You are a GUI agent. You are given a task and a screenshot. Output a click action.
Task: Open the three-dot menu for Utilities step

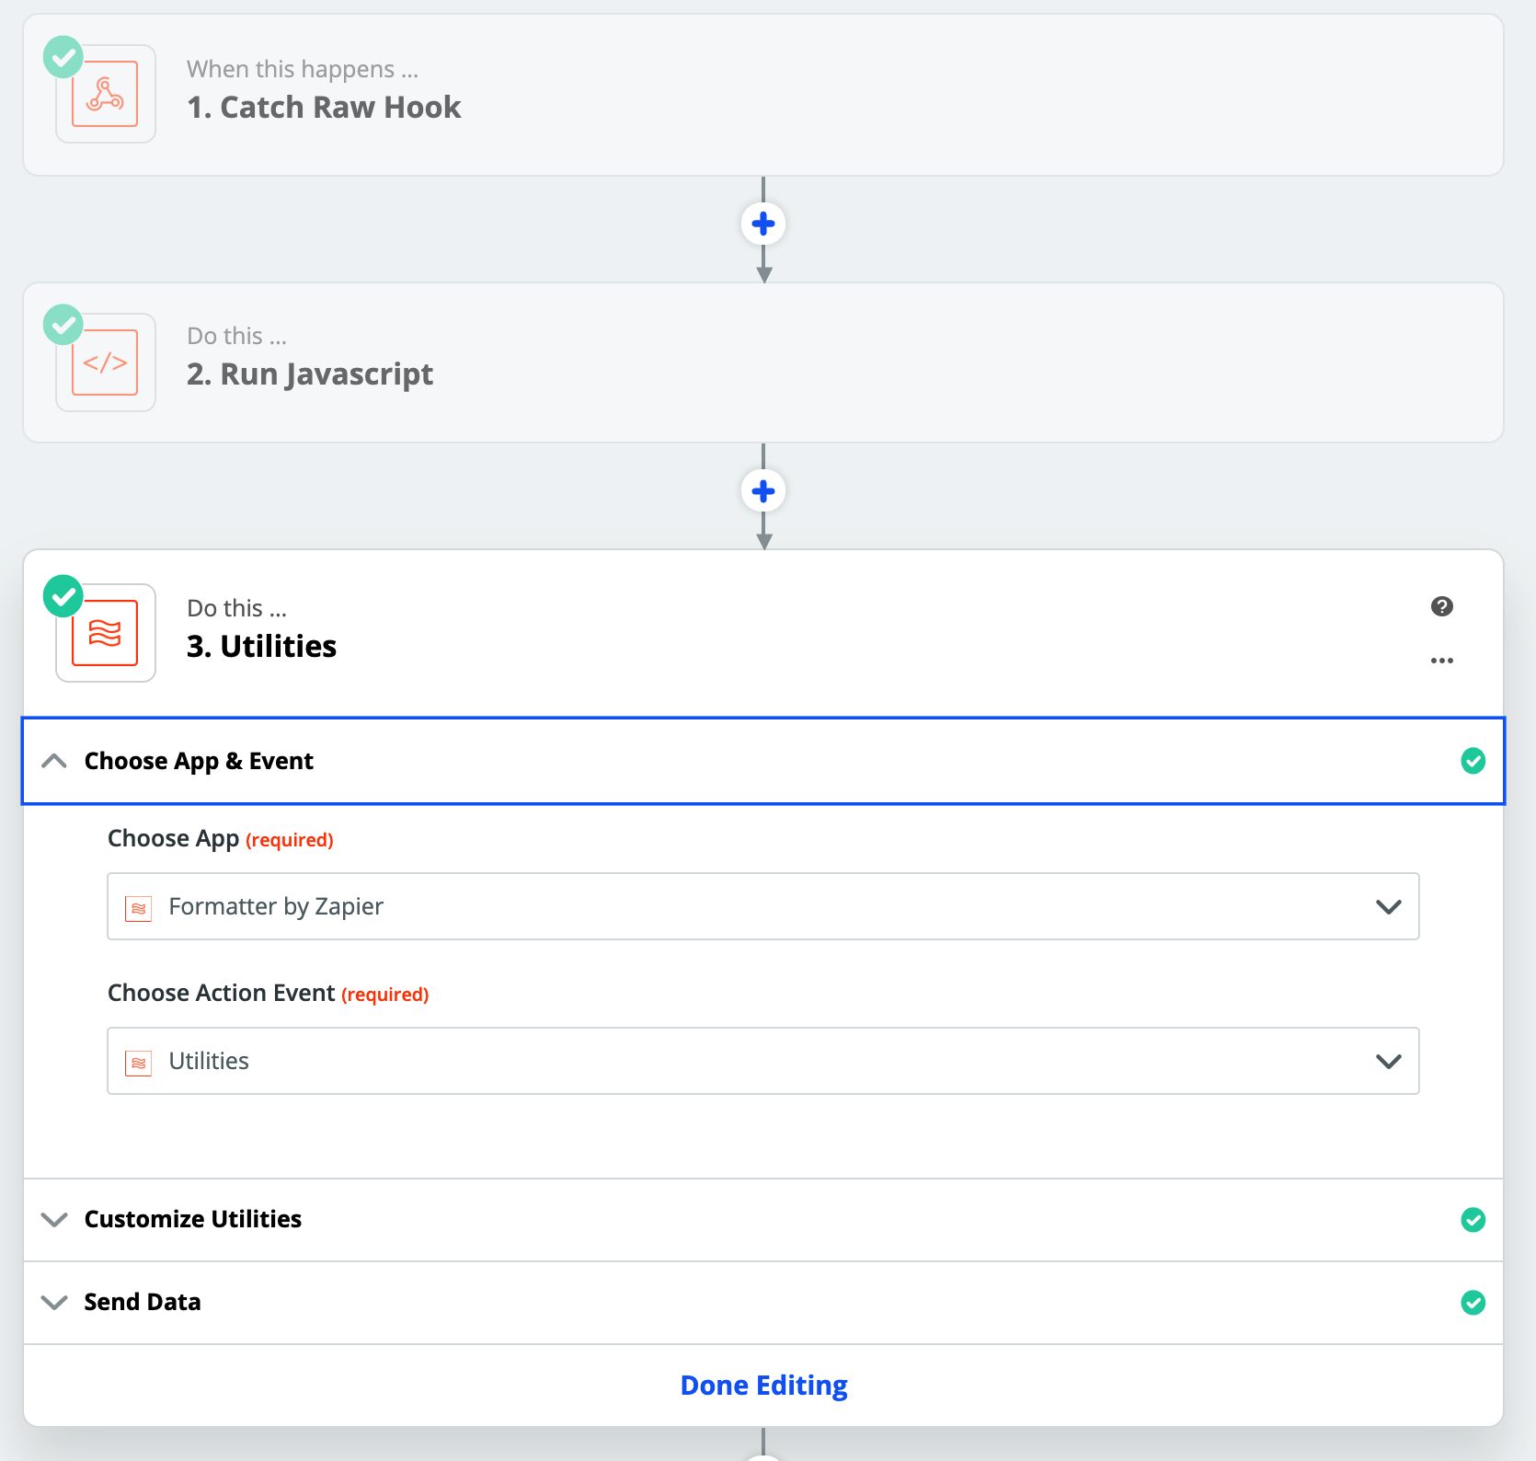tap(1442, 661)
